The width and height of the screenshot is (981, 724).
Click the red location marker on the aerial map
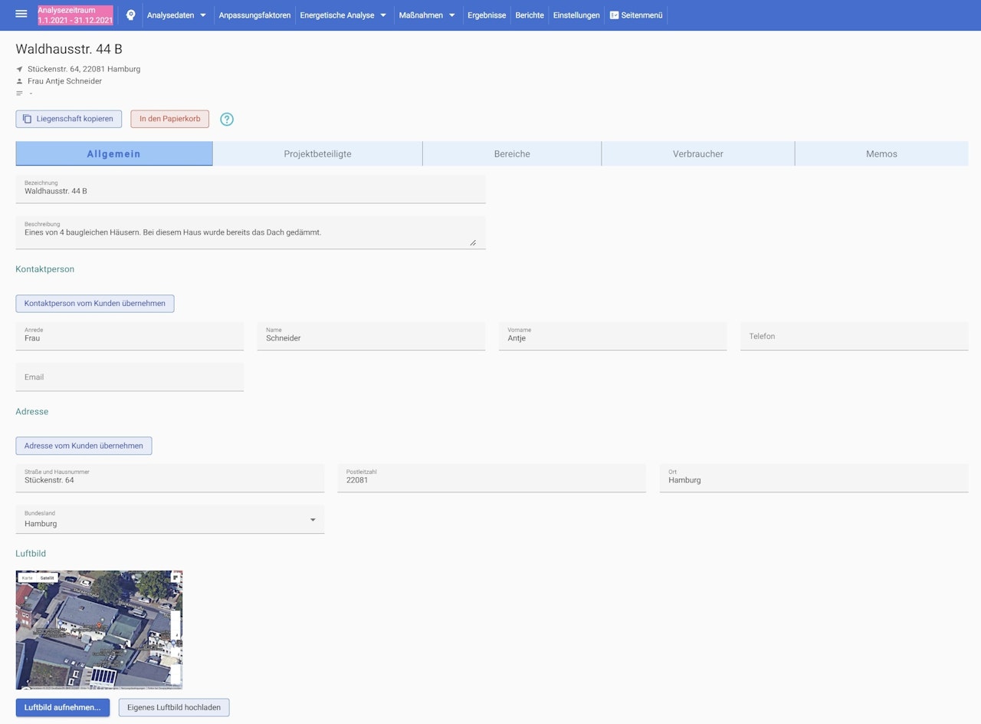[x=99, y=627]
